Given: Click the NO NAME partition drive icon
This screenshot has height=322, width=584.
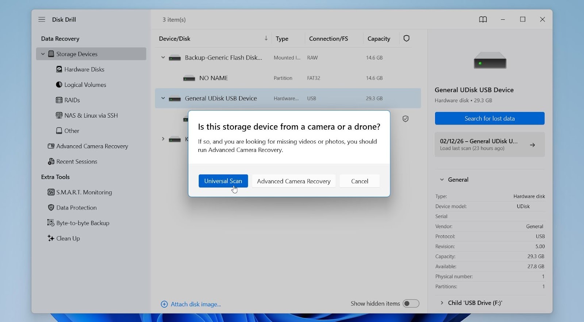Looking at the screenshot, I should [189, 78].
